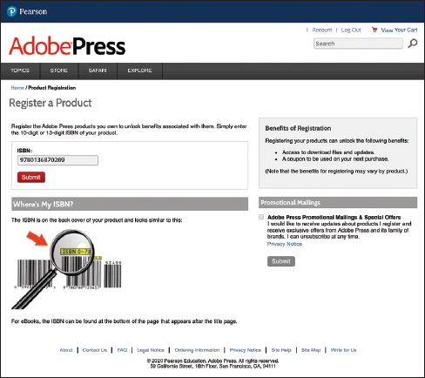Screen dimensions: 425x378
Task: Click into the ISBN input field
Action: 57,160
